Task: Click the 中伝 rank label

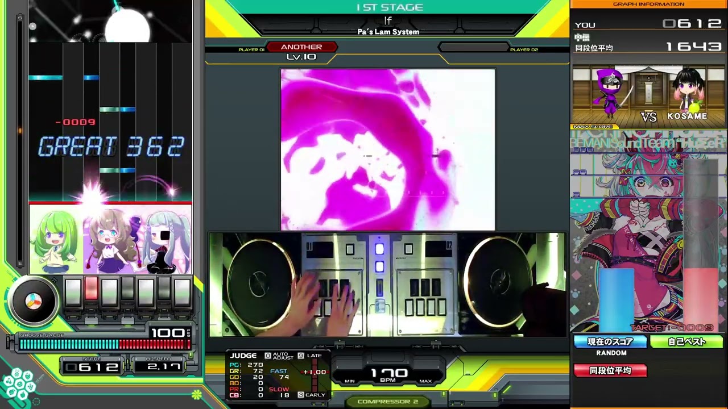Action: (x=582, y=37)
